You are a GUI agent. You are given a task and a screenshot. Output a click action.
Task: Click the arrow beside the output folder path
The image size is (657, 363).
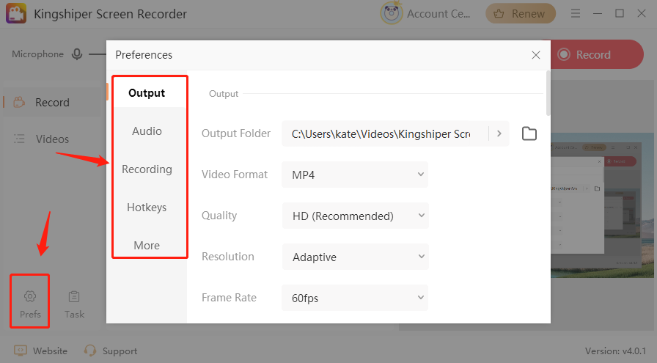[499, 133]
